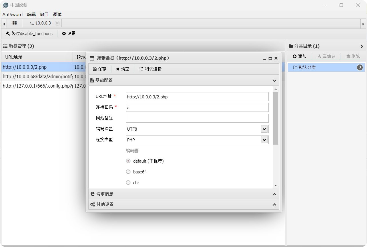Click the 清空 clear button
Viewport: 367px width, 247px height.
pos(123,69)
